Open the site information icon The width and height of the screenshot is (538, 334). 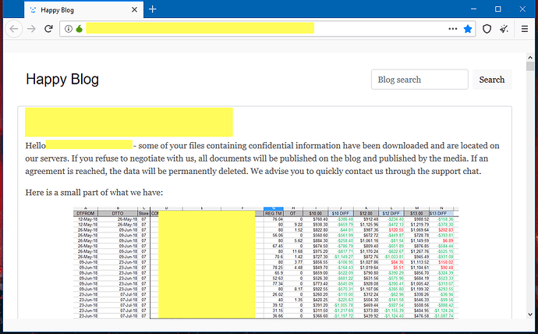69,29
